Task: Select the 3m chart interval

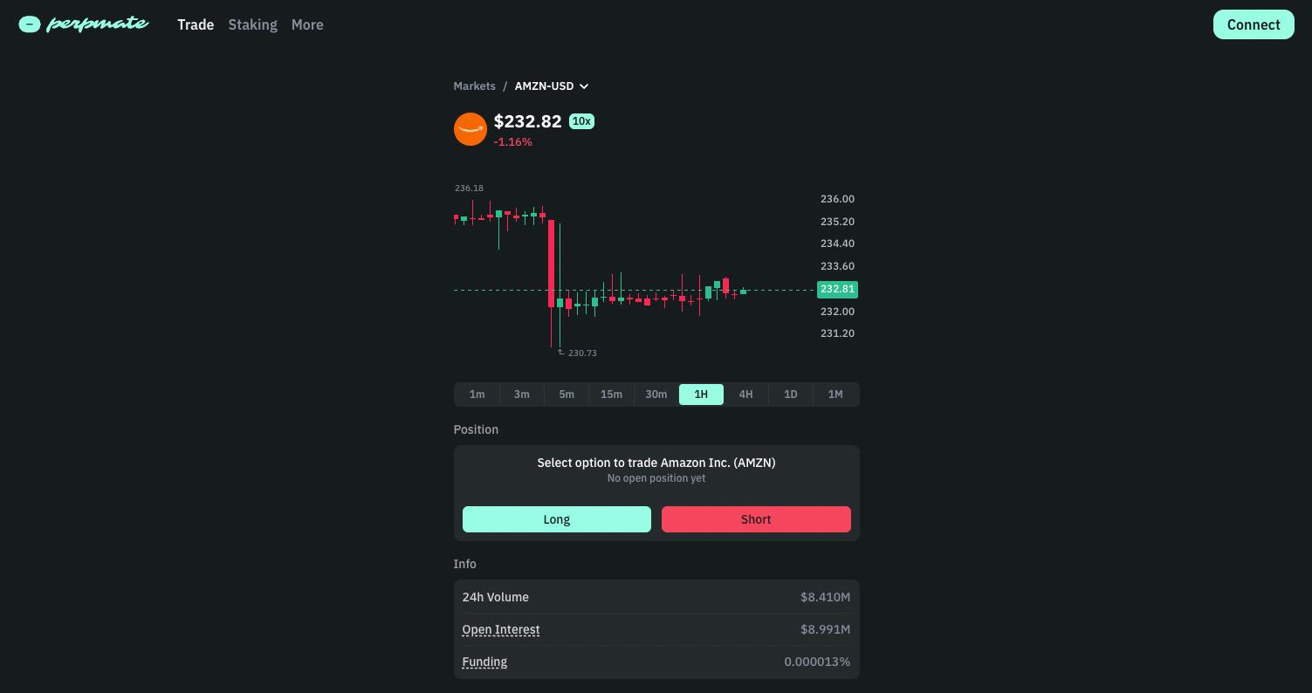Action: (521, 395)
